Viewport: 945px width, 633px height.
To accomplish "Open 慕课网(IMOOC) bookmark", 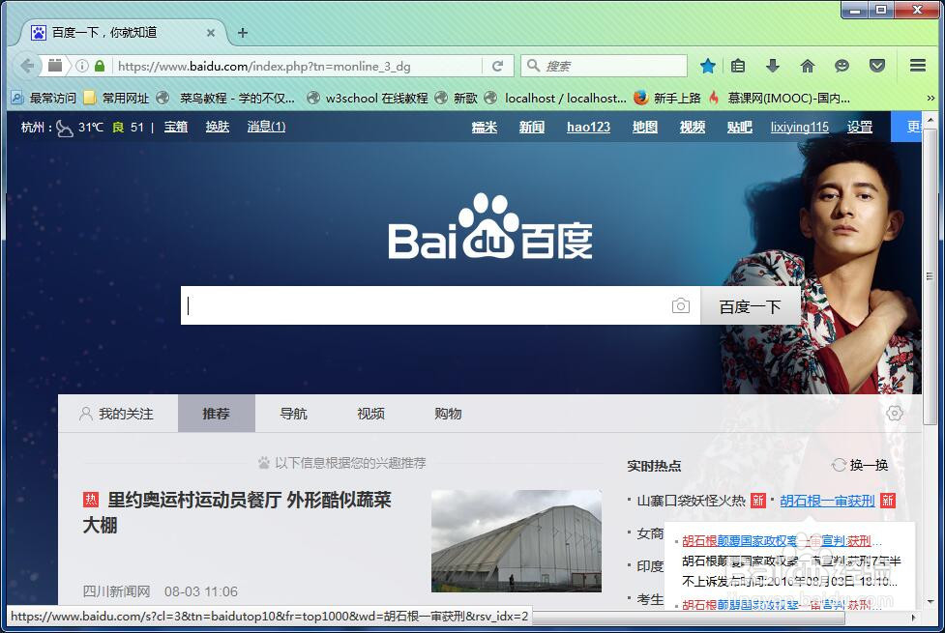I will [x=779, y=99].
